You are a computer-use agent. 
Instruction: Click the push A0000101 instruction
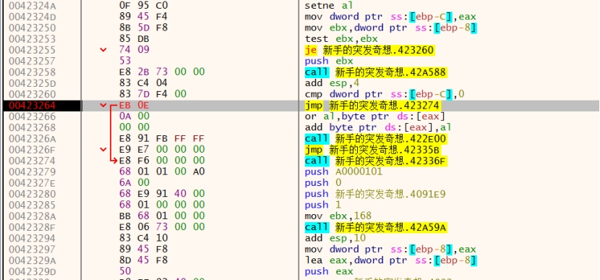343,172
